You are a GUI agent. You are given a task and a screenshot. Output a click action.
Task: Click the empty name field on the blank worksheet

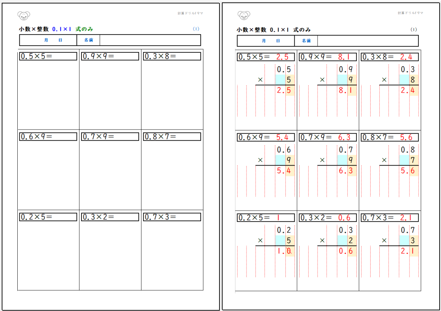150,40
